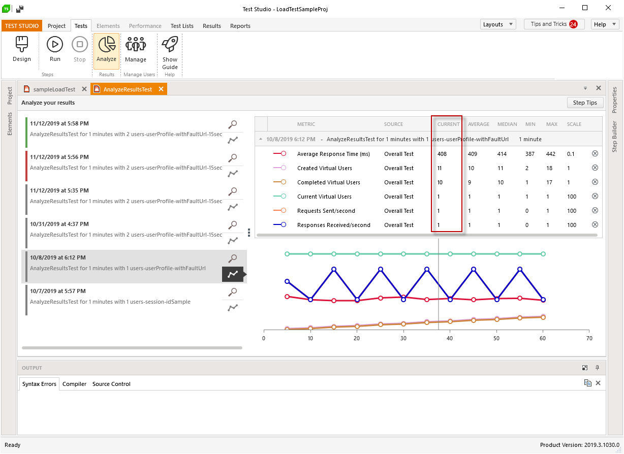Open the Layouts dropdown

point(498,24)
